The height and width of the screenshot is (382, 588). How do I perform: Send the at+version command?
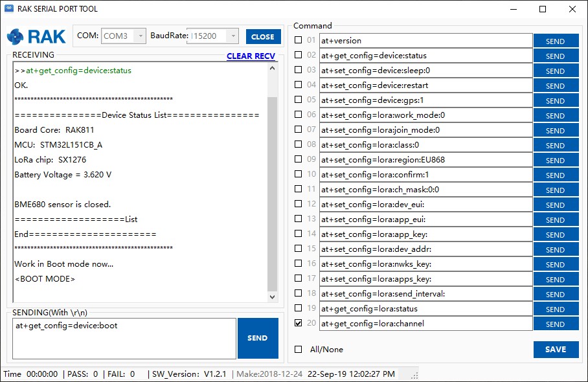[x=556, y=41]
